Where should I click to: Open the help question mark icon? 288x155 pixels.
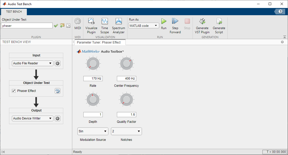pyautogui.click(x=280, y=12)
